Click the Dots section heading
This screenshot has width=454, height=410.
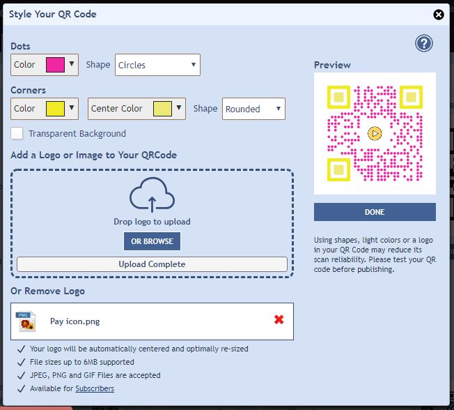[20, 47]
